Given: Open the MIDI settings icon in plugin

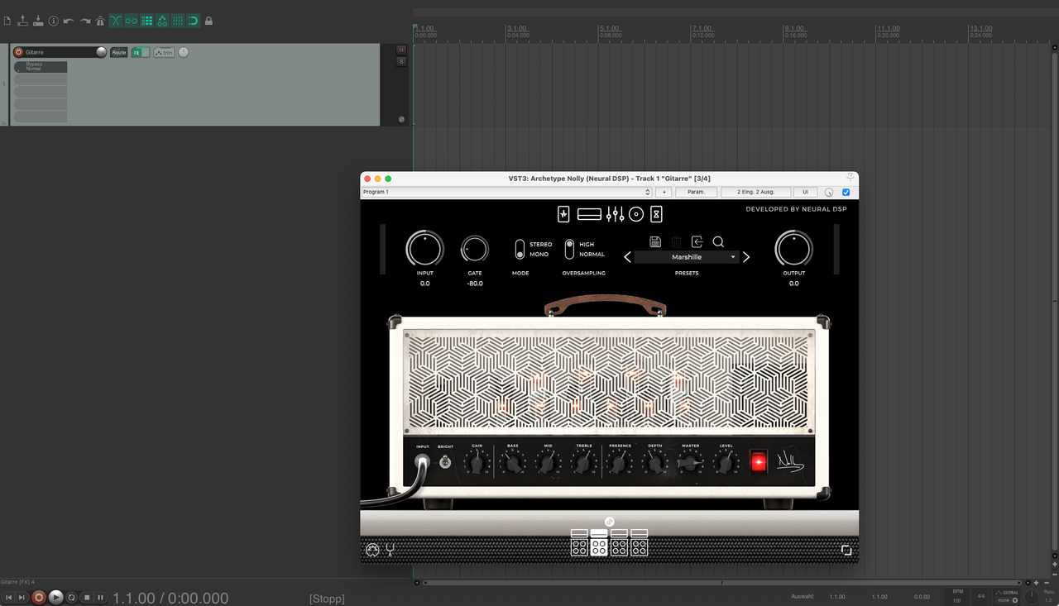Looking at the screenshot, I should (372, 550).
